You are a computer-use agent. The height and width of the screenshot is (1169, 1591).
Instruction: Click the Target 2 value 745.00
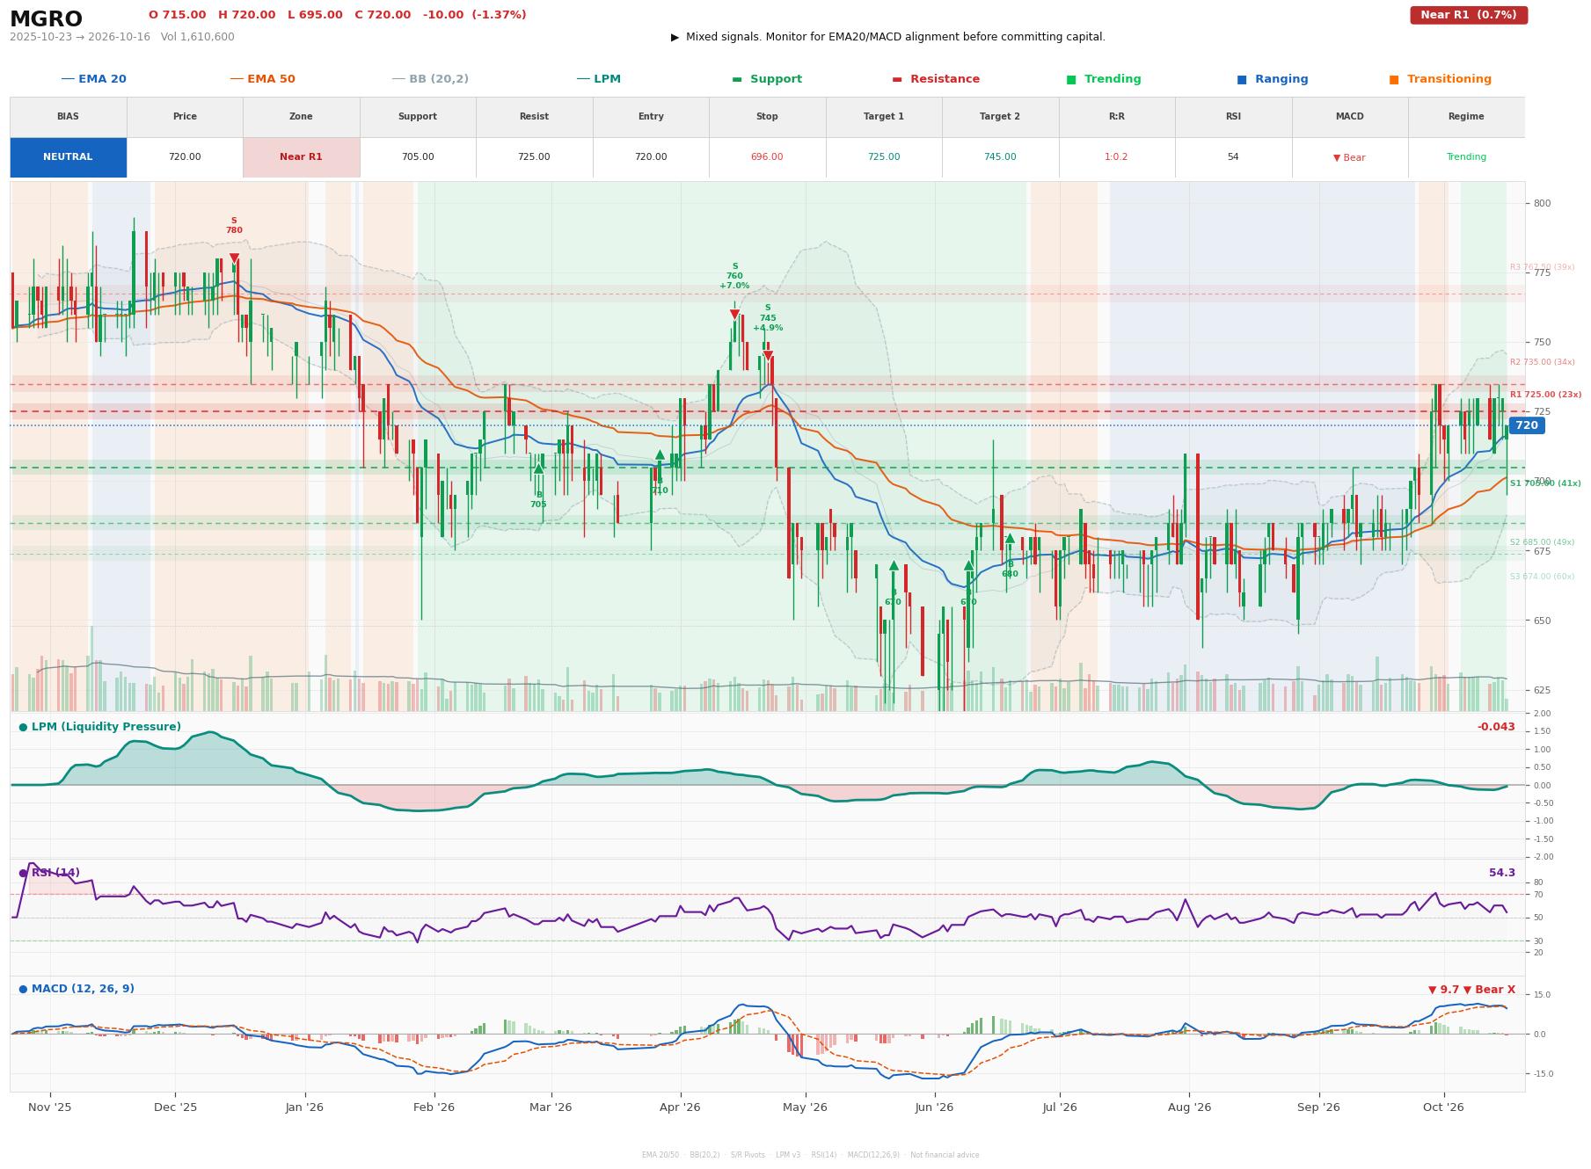1000,157
